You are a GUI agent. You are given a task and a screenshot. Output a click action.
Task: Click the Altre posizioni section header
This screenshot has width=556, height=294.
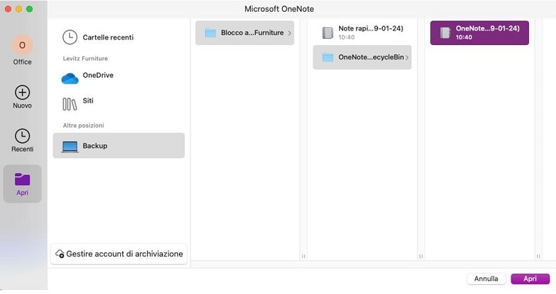click(x=83, y=126)
